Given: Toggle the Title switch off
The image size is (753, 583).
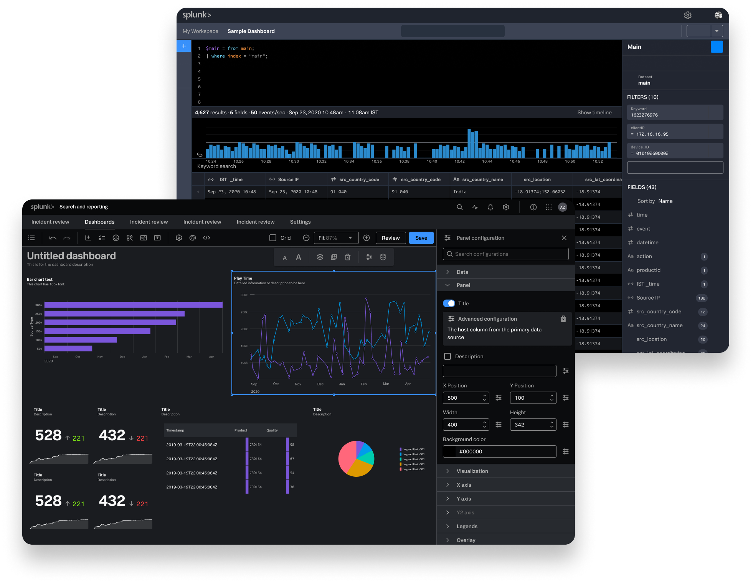Looking at the screenshot, I should (x=449, y=304).
